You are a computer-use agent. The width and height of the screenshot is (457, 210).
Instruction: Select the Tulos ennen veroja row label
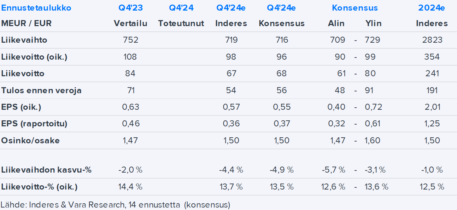pos(41,90)
